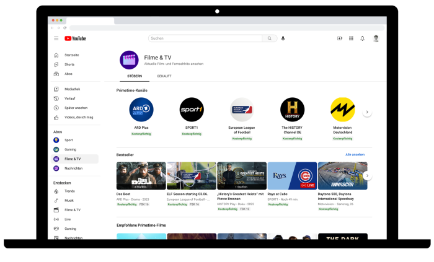Screen dimensions: 434x262
Task: Open the notifications bell
Action: 362,38
